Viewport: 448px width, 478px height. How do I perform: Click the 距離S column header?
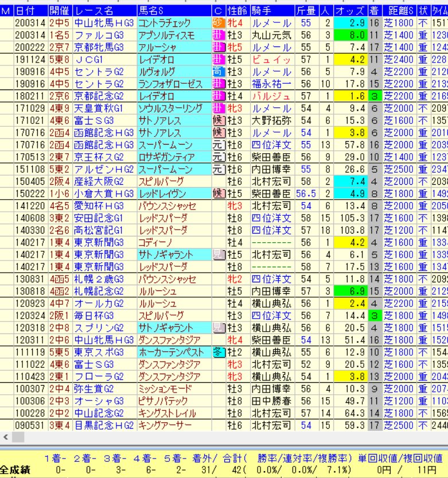pyautogui.click(x=399, y=11)
